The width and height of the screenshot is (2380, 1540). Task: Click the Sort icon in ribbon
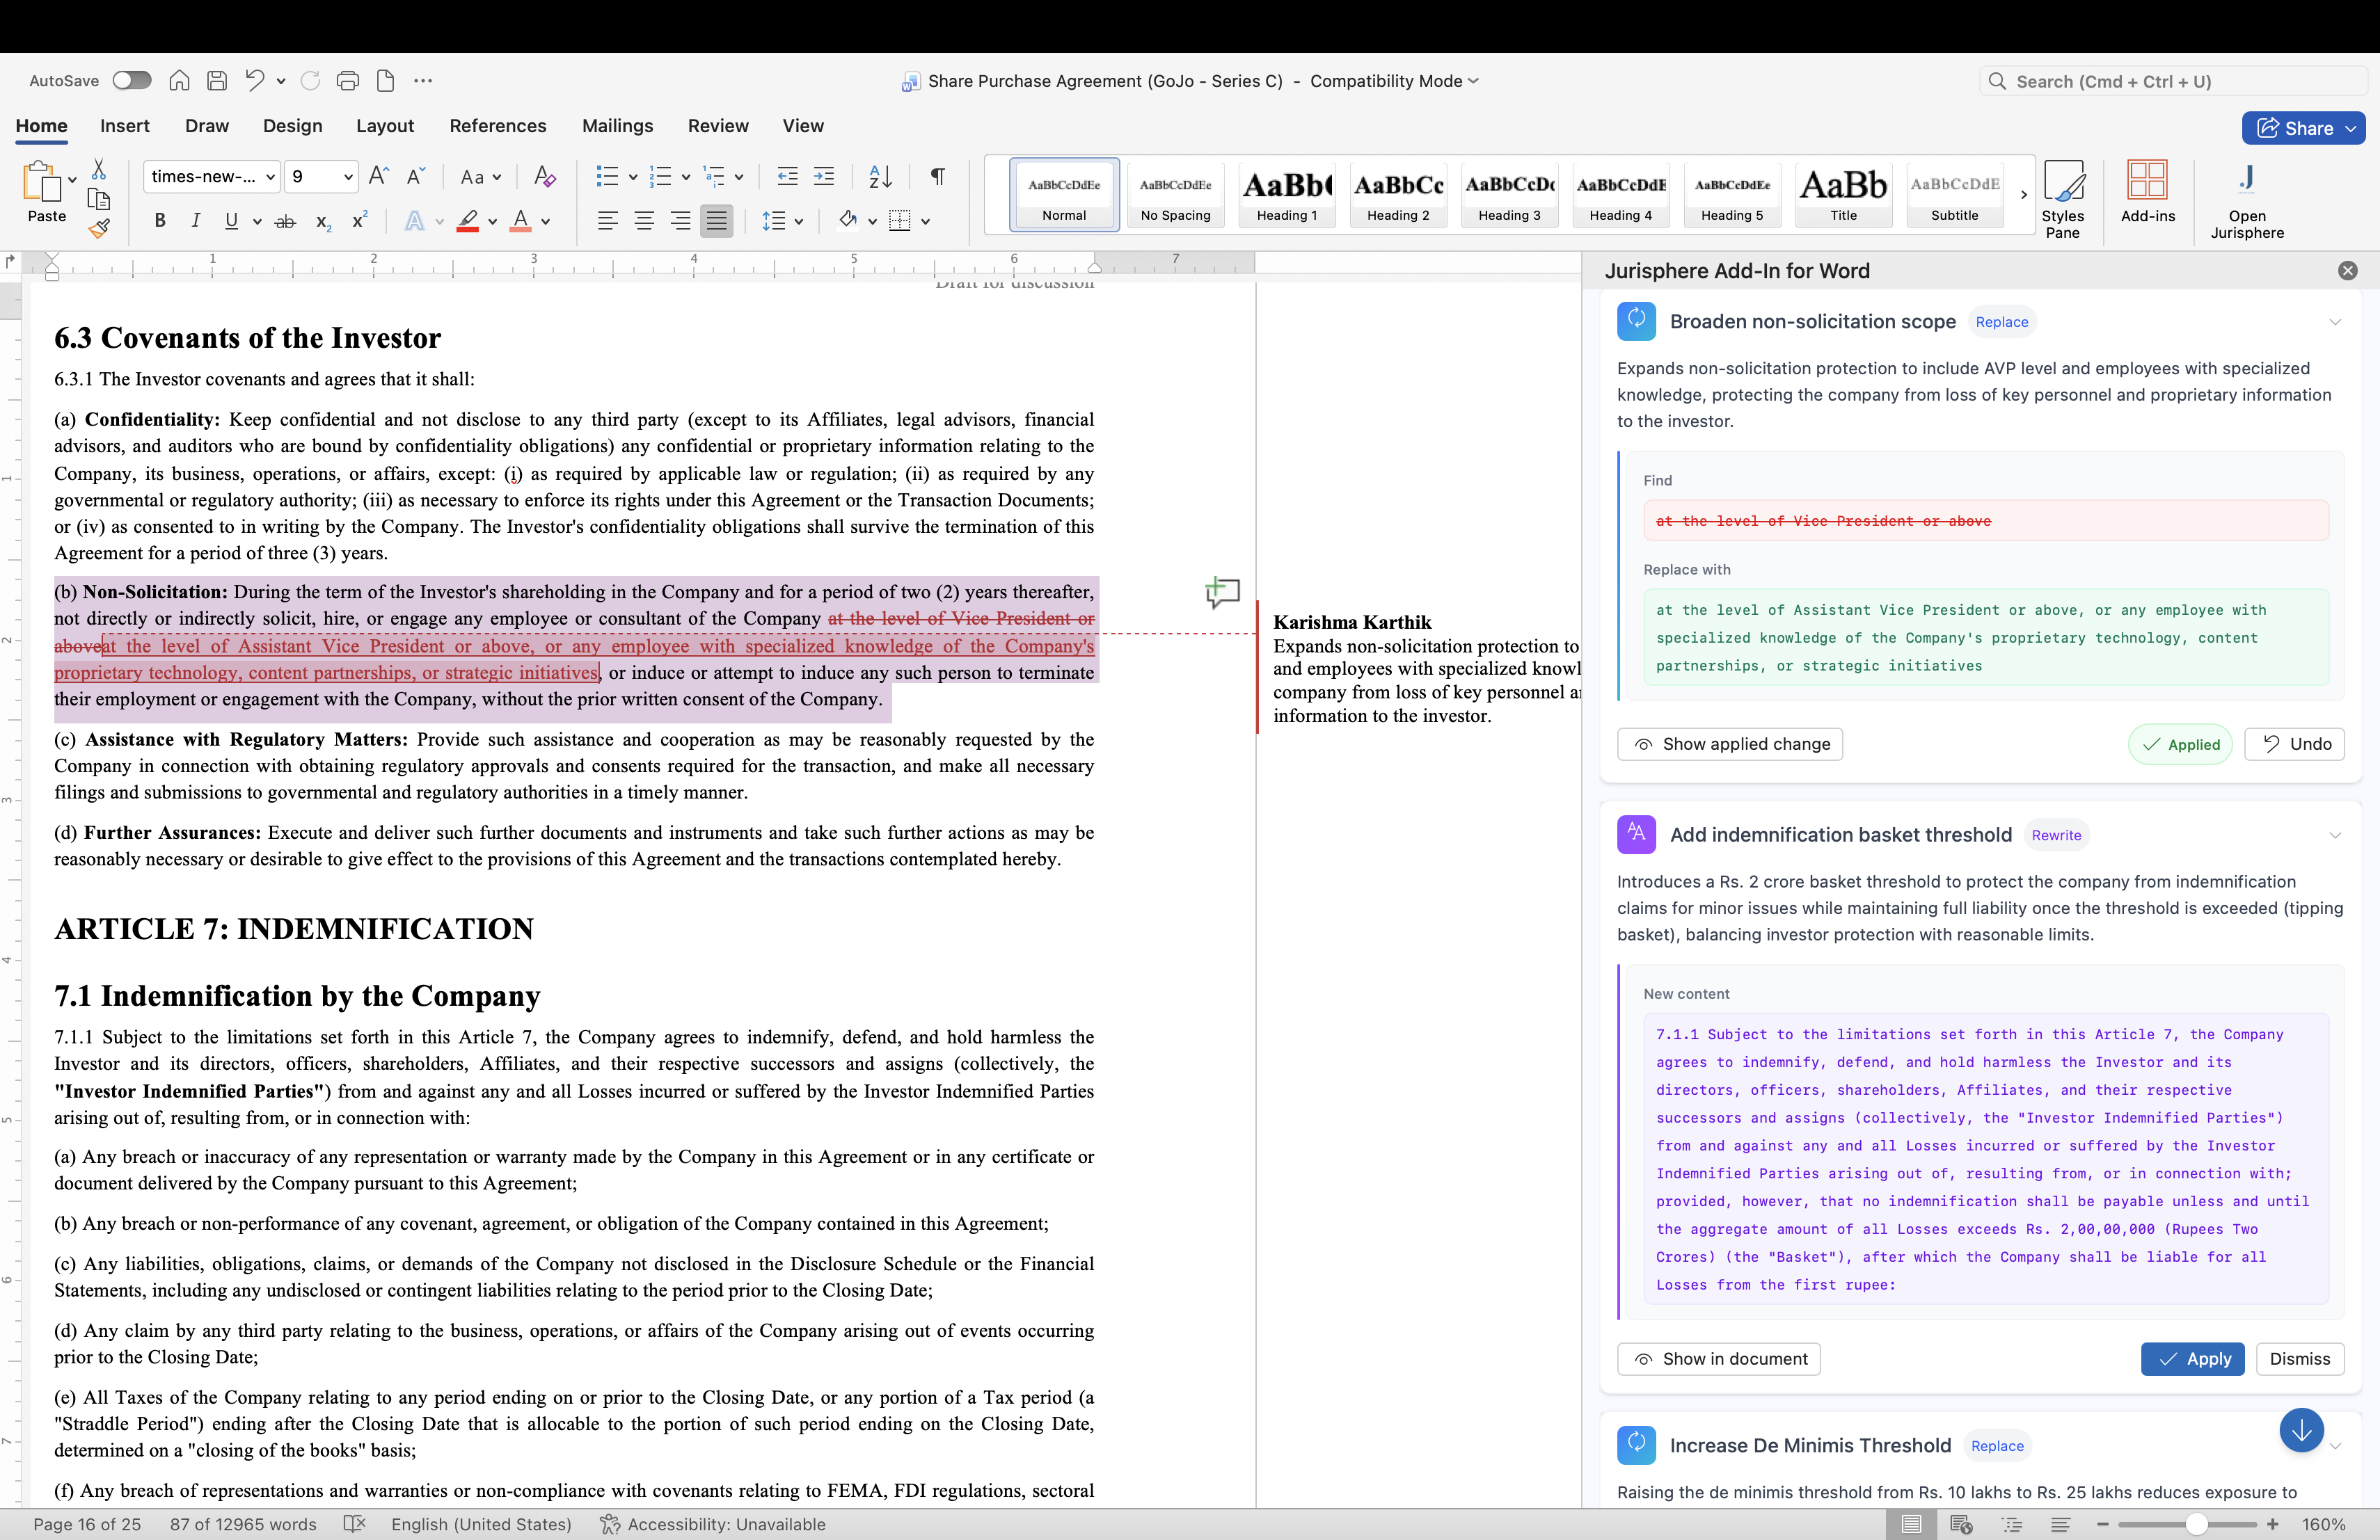pyautogui.click(x=880, y=177)
